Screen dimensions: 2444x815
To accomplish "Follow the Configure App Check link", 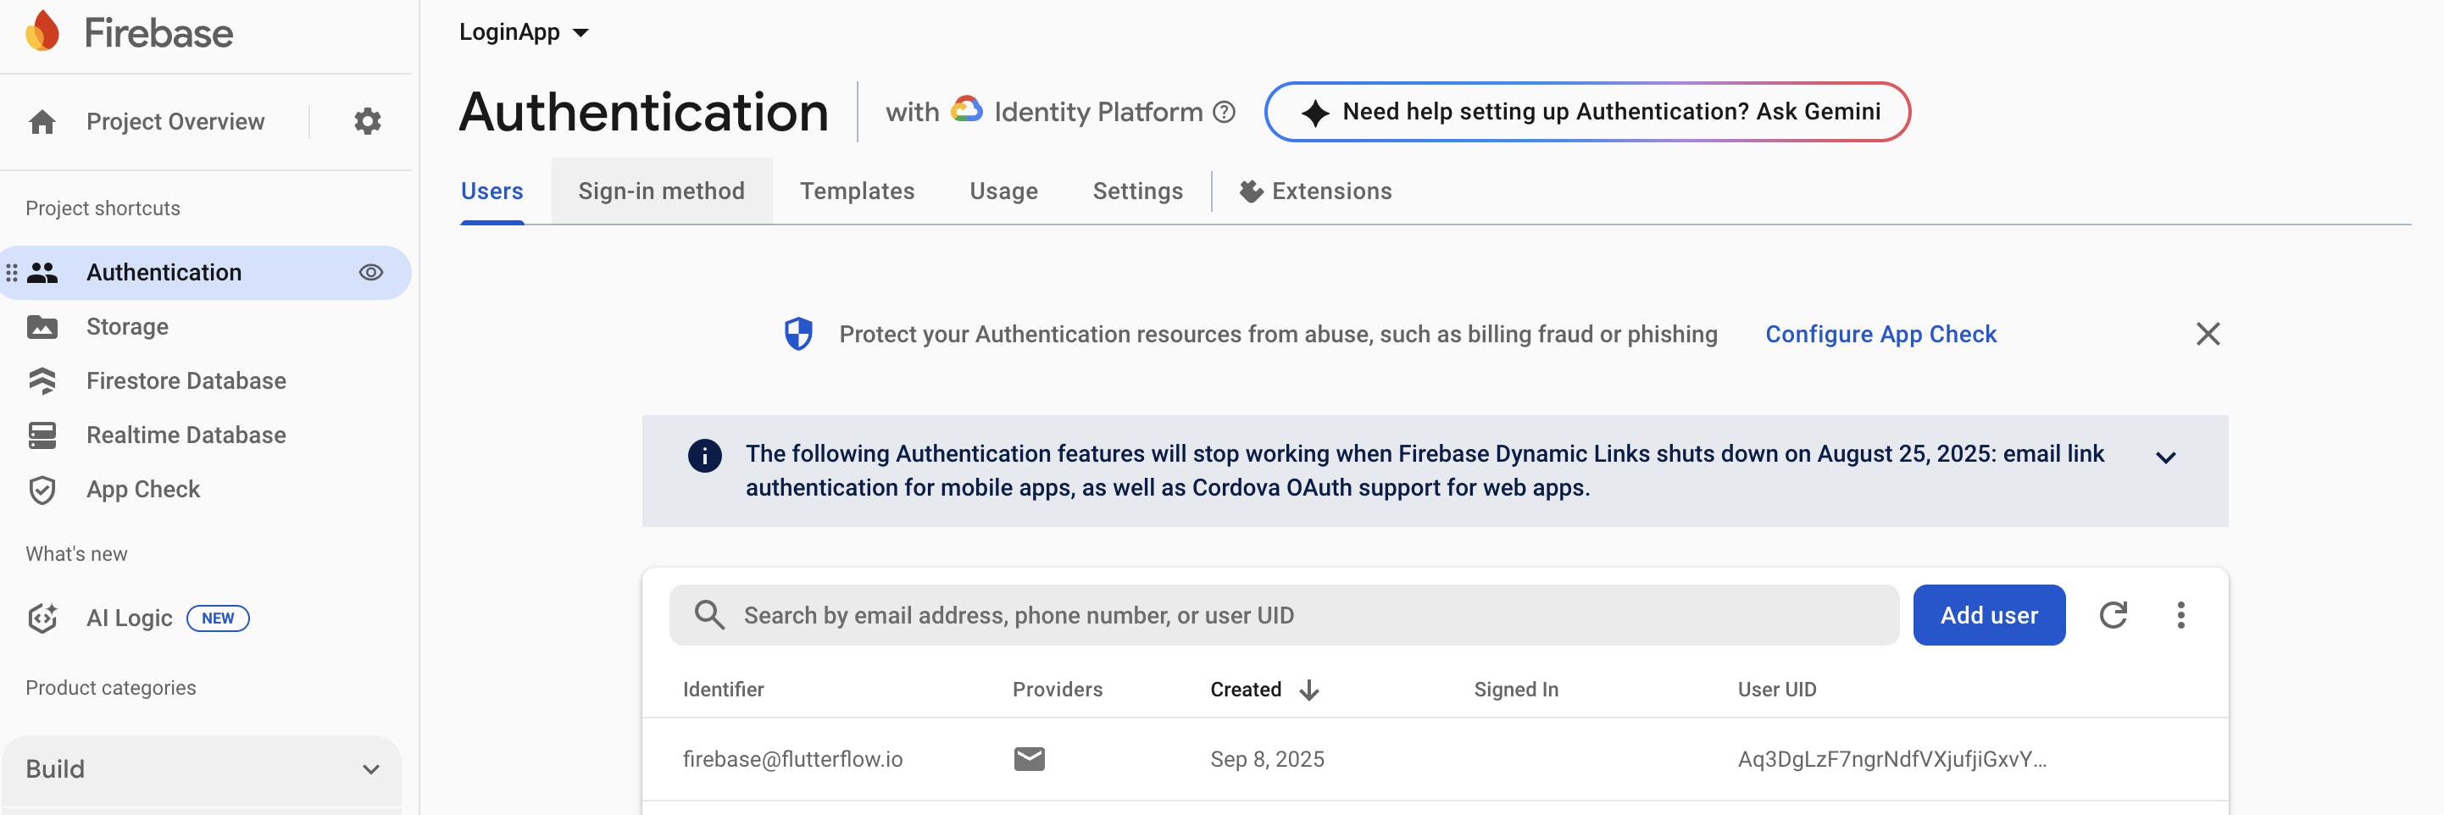I will pos(1880,334).
